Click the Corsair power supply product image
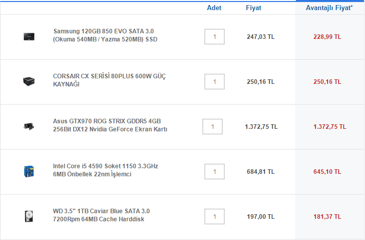Screen dimensions: 365x240 click(x=29, y=81)
